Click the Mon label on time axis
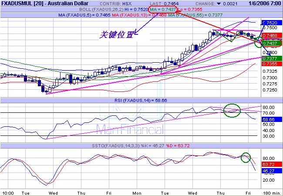The height and width of the screenshot is (196, 283). 137,193
